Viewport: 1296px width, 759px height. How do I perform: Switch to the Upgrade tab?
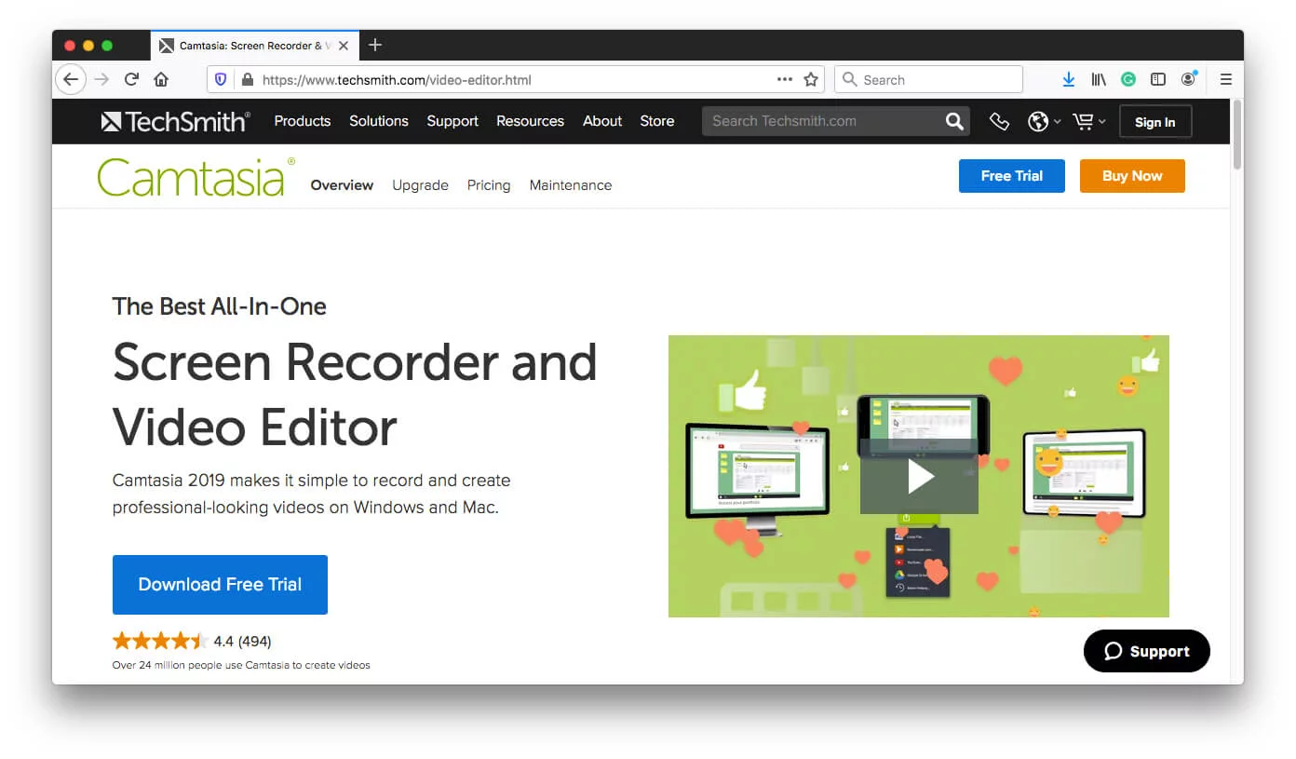click(x=420, y=185)
